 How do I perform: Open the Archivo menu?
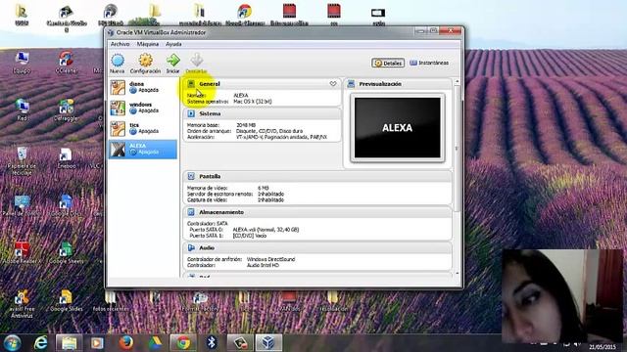tap(120, 44)
